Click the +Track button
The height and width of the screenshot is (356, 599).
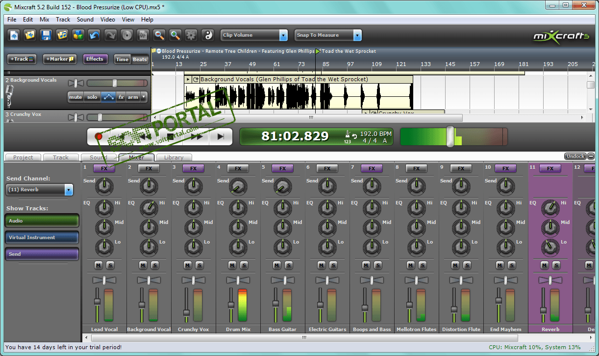tap(22, 59)
